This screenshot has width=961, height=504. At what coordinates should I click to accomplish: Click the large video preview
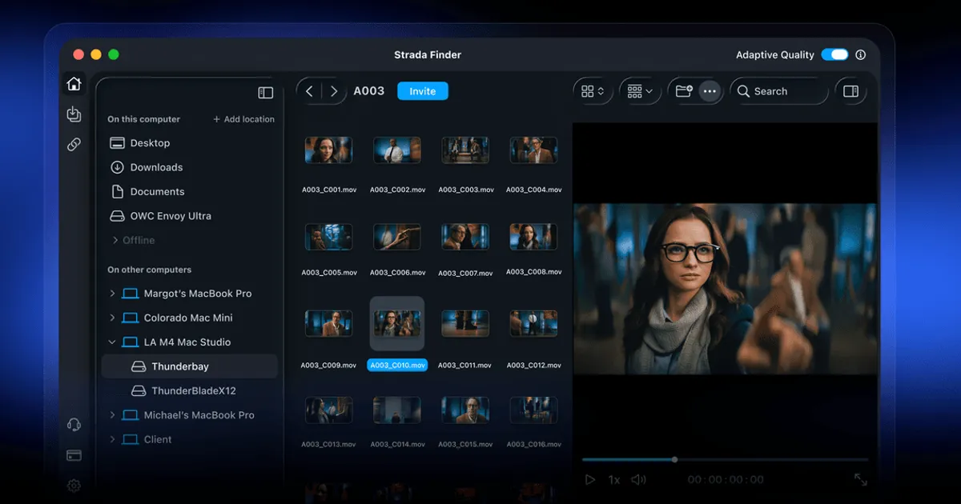726,289
